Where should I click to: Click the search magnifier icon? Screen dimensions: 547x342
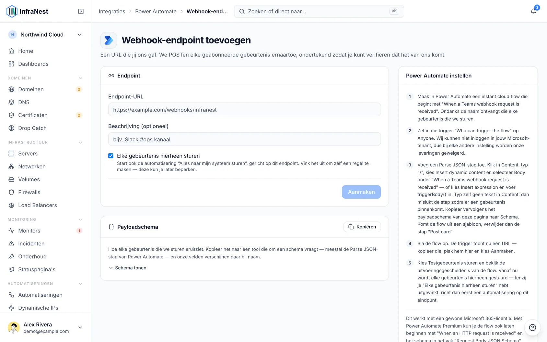pyautogui.click(x=242, y=11)
